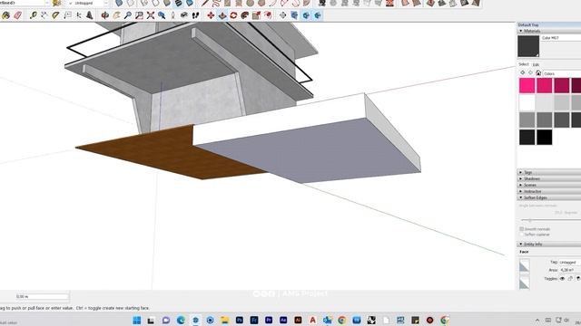Expand the Scenes panel
This screenshot has height=326, width=581.
[521, 185]
